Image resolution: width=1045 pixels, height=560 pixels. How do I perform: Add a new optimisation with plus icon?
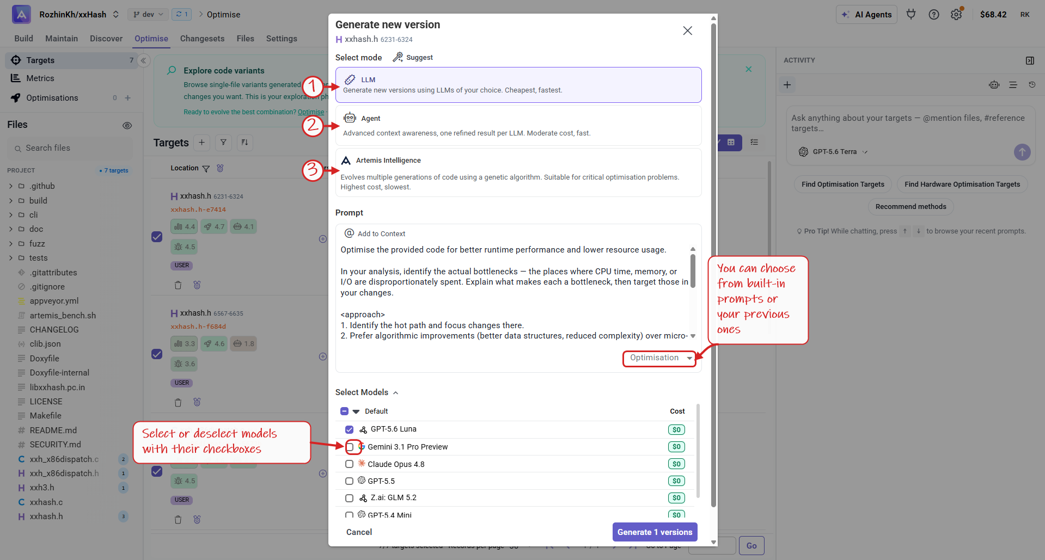click(x=128, y=98)
